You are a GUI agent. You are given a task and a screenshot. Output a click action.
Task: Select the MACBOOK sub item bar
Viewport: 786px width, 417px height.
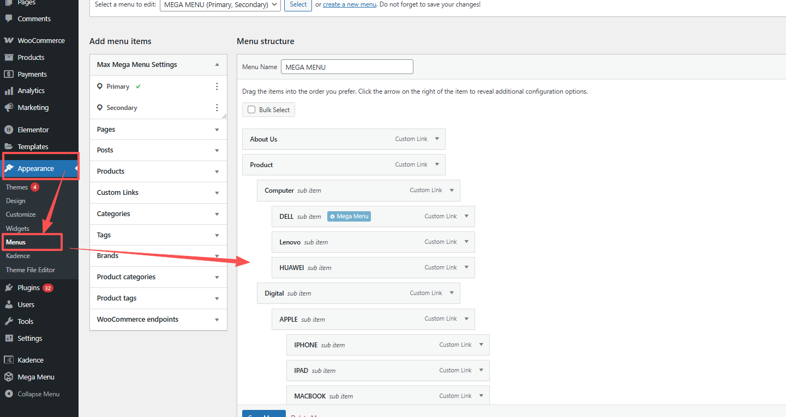[x=388, y=395]
